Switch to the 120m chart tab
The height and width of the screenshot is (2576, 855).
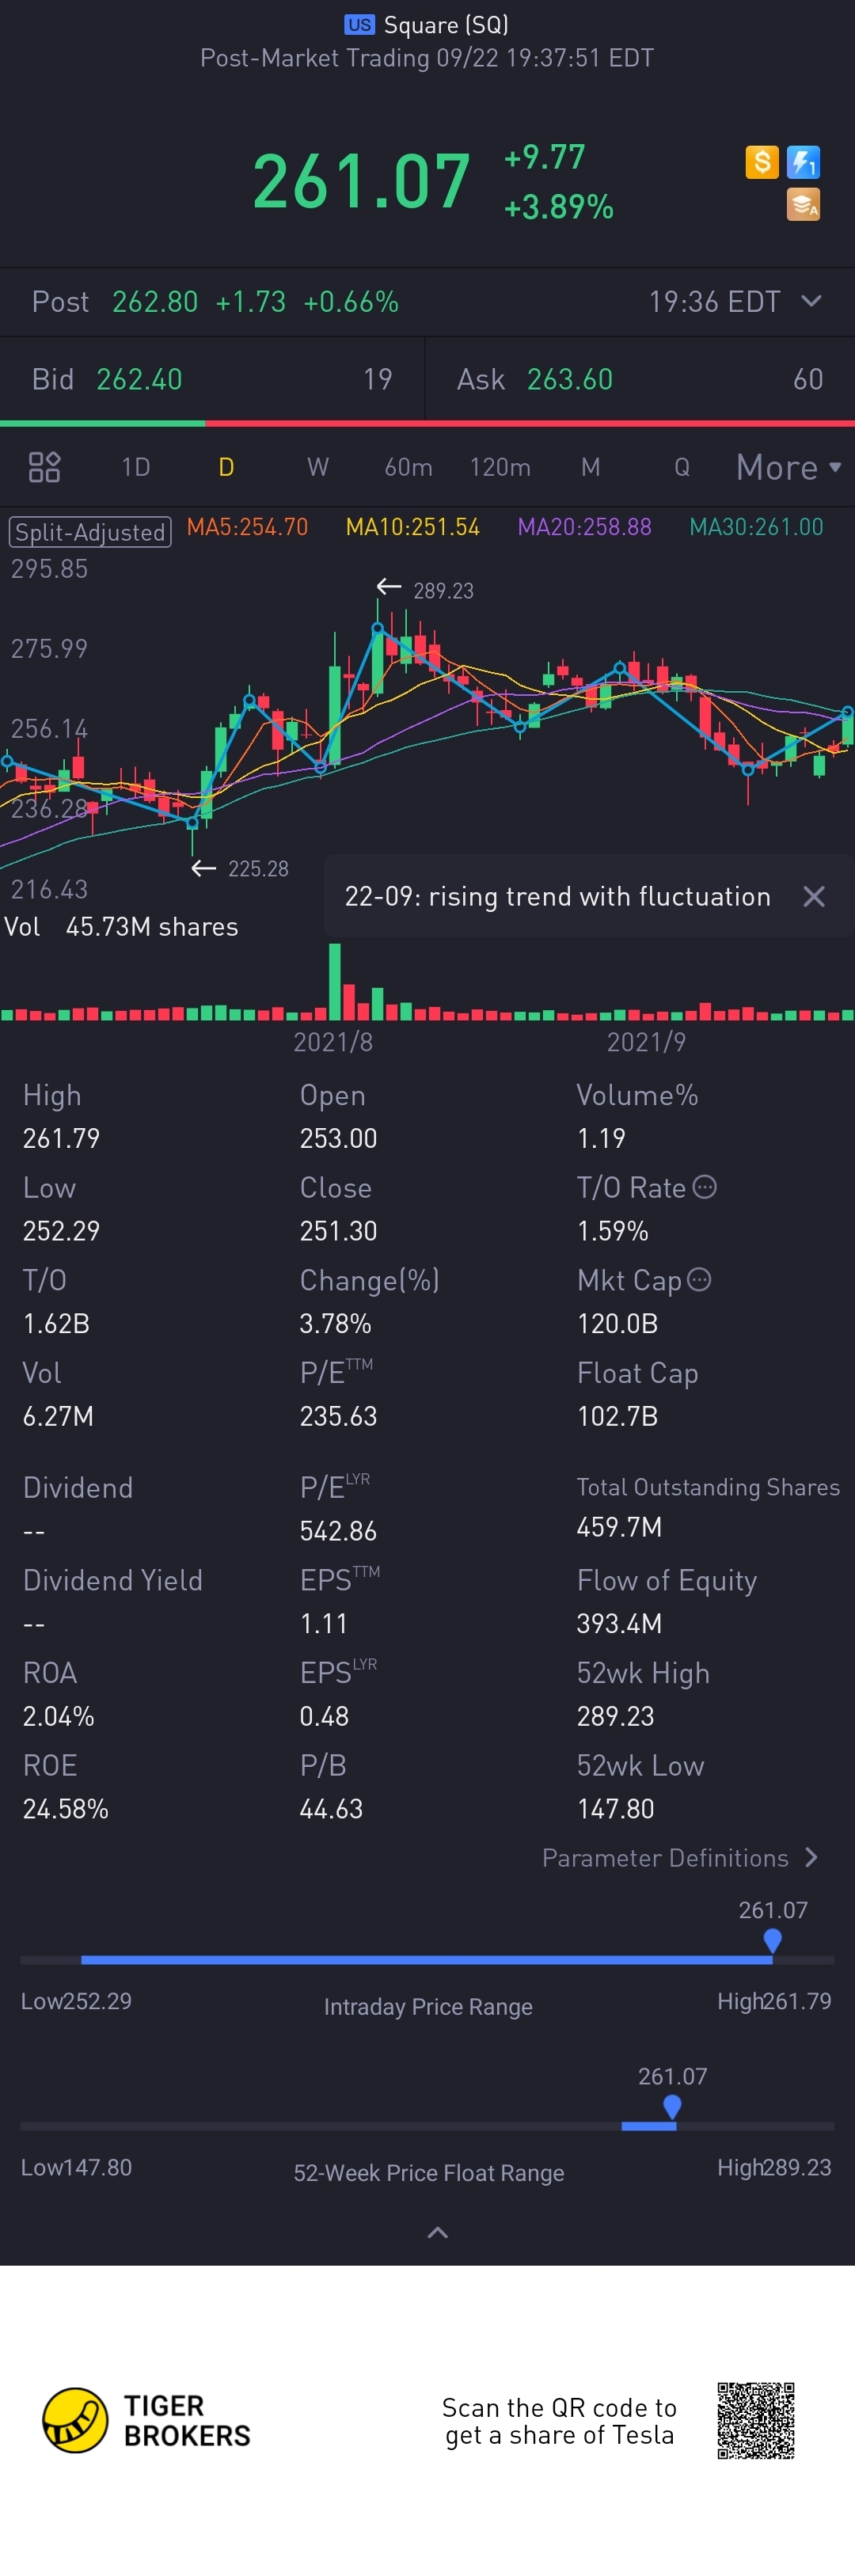pyautogui.click(x=500, y=467)
